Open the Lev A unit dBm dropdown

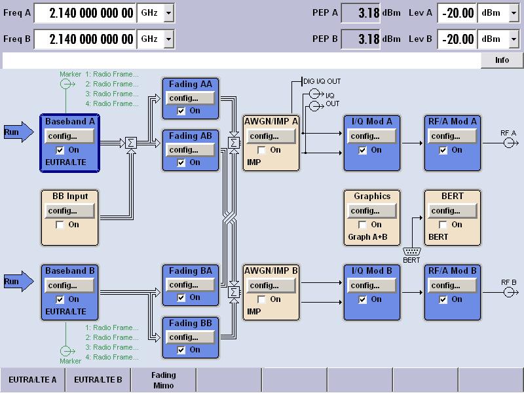513,12
